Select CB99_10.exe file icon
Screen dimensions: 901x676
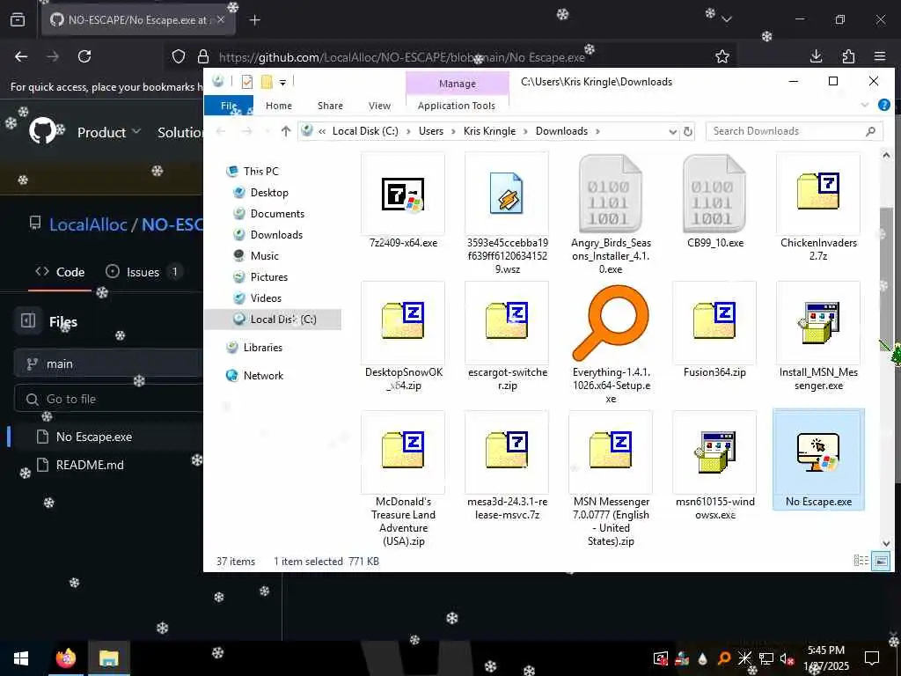pos(714,194)
